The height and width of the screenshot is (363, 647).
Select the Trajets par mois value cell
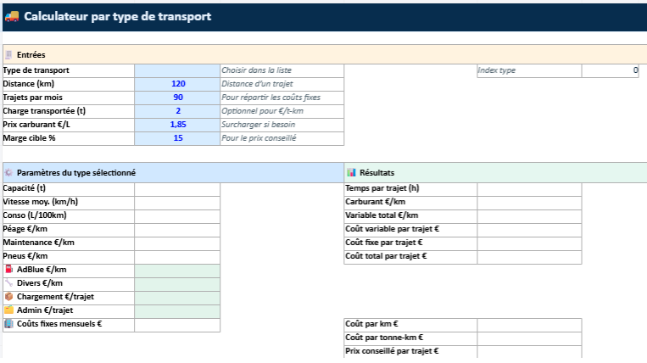176,98
